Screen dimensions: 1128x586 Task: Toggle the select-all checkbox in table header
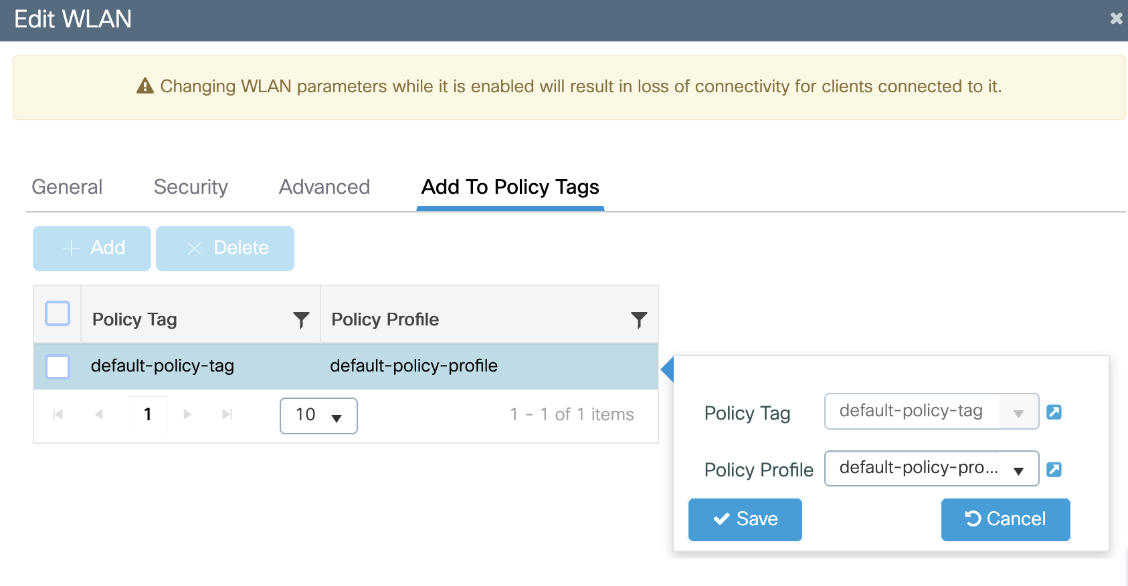tap(58, 313)
